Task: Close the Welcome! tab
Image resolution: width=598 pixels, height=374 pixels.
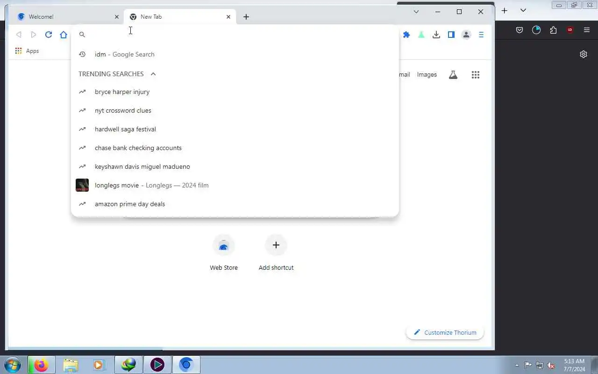Action: pos(117,17)
